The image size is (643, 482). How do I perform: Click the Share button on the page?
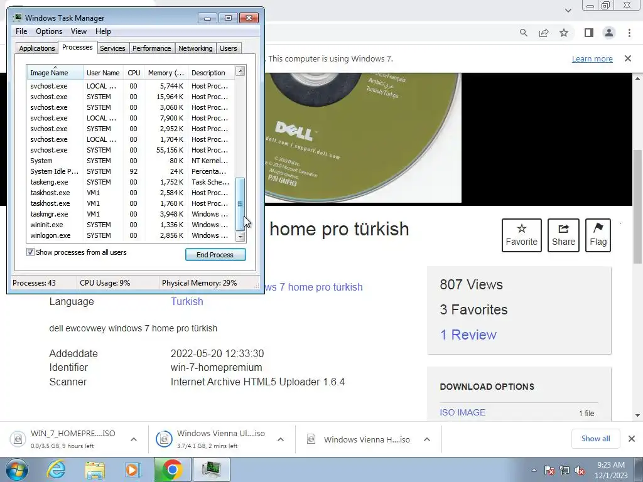pos(563,235)
